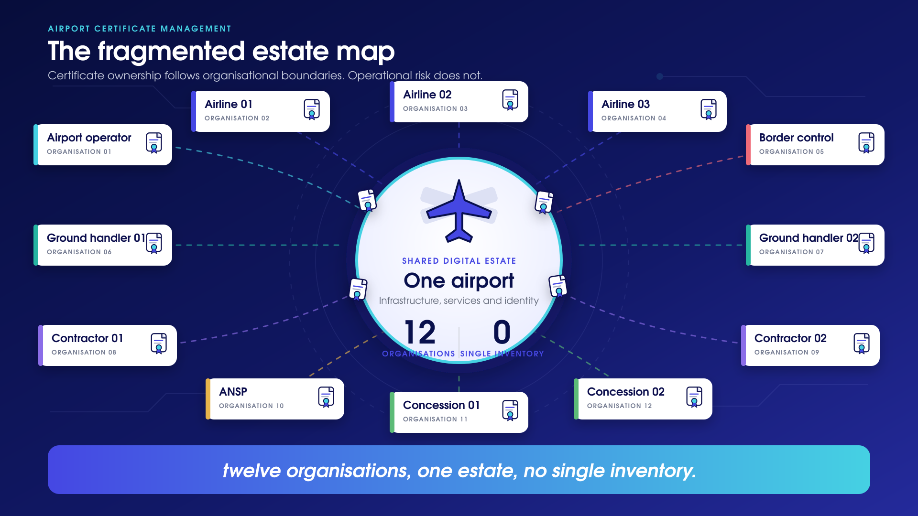
Task: Select the 'Airport operator' title text
Action: pos(89,138)
